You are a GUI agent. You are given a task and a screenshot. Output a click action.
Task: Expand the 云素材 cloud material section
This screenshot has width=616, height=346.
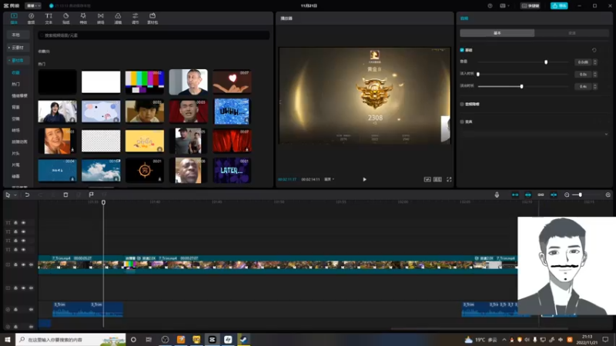coord(18,48)
